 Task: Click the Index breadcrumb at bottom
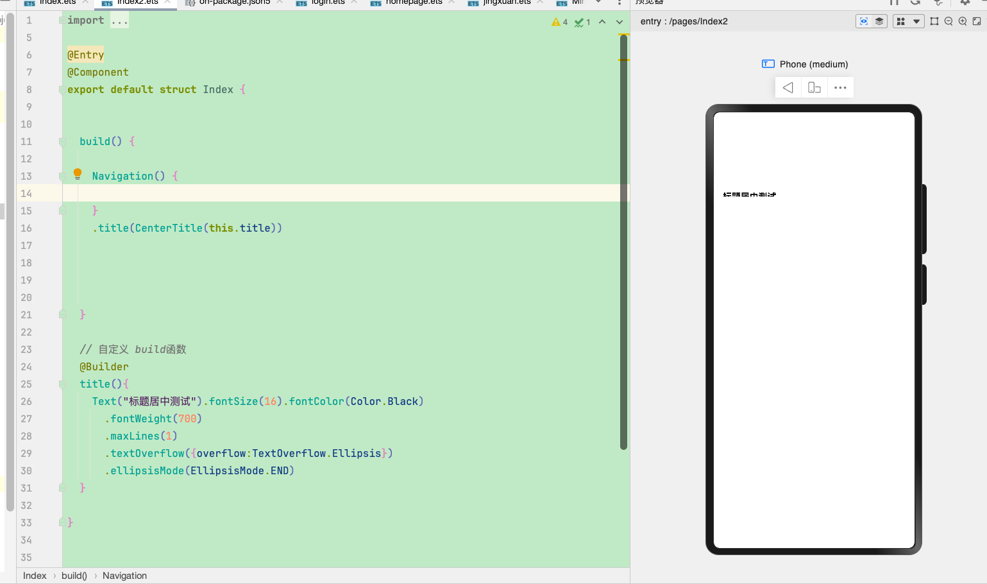tap(35, 576)
